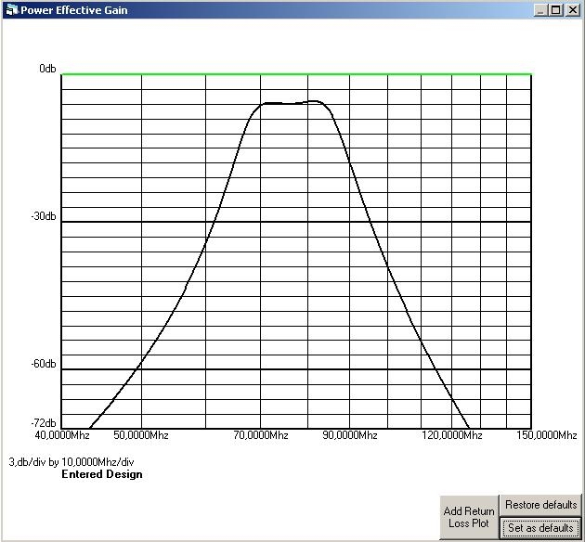This screenshot has height=542, width=585.
Task: Click the Power Effective Gain title text
Action: click(74, 10)
